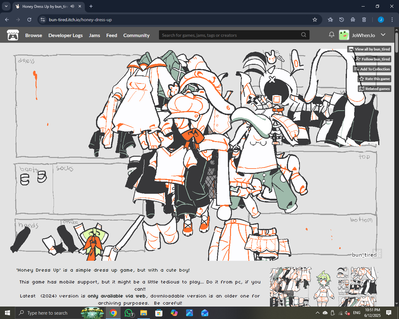This screenshot has height=319, width=399.
Task: Open the Windows notification center
Action: tap(389, 313)
